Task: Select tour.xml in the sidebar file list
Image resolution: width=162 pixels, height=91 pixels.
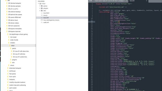Action: pyautogui.click(x=62, y=18)
